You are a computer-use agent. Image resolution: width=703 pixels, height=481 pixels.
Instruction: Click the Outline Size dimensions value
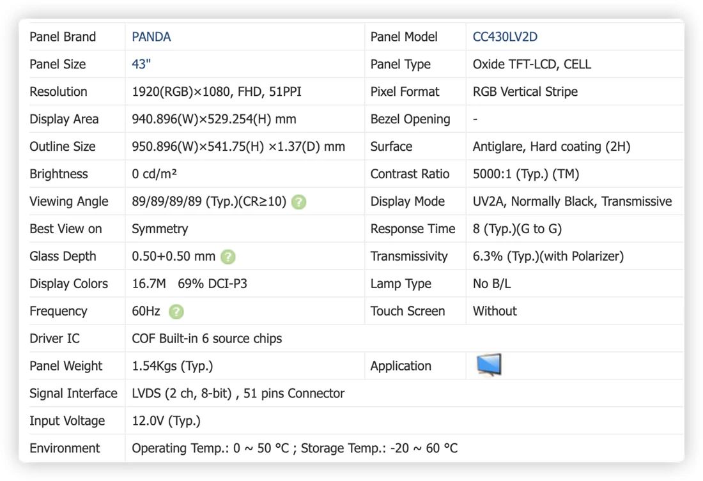click(x=238, y=146)
